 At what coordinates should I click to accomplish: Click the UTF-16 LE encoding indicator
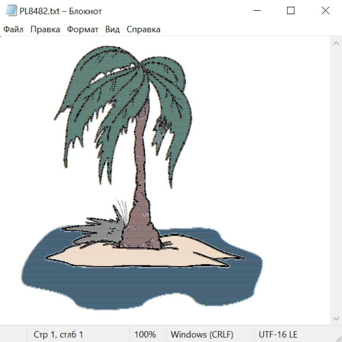click(278, 335)
